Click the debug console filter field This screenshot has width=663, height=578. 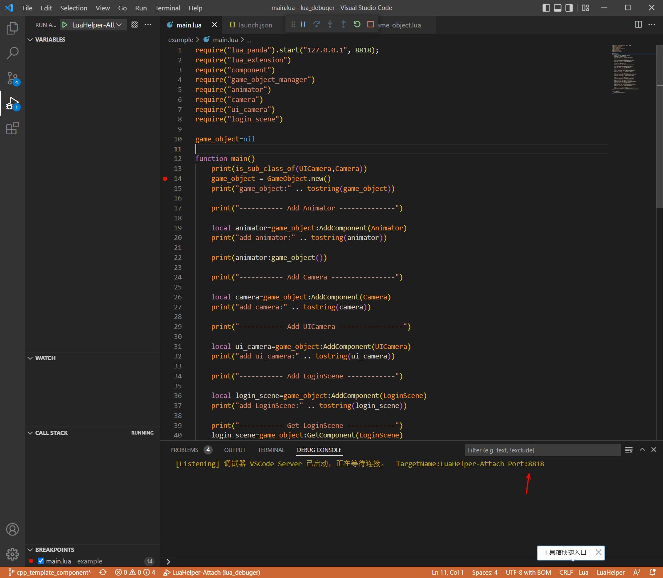click(x=543, y=450)
